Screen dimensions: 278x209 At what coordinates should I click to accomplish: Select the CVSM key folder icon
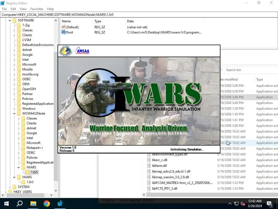tap(19, 40)
